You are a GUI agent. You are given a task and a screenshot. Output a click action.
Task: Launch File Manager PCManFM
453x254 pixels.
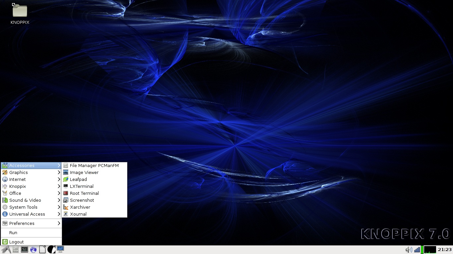(x=95, y=165)
